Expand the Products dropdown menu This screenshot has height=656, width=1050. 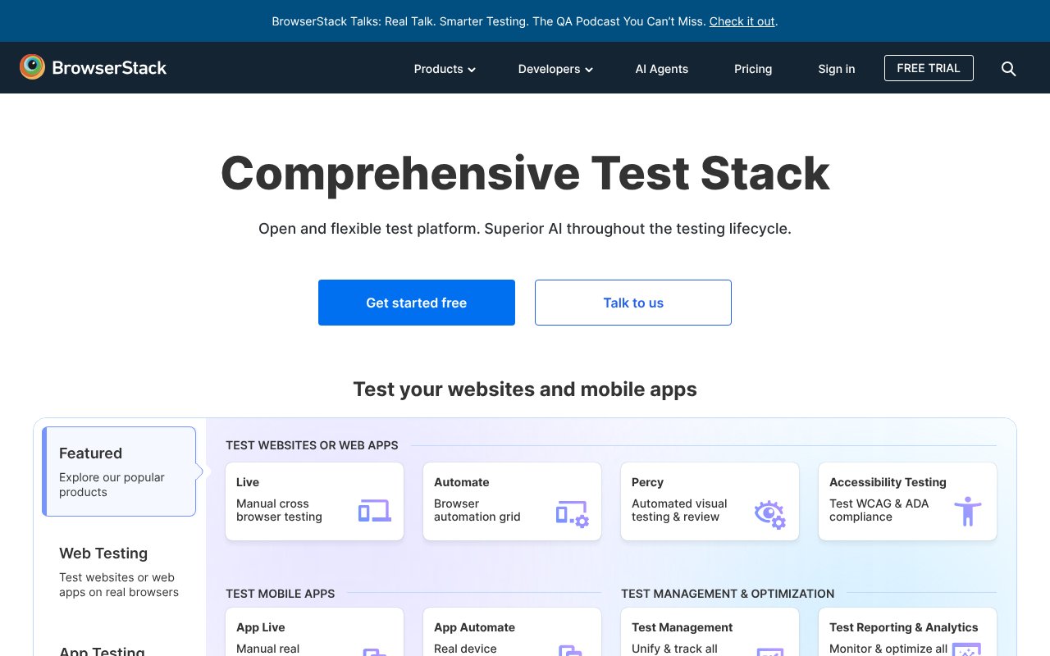444,69
